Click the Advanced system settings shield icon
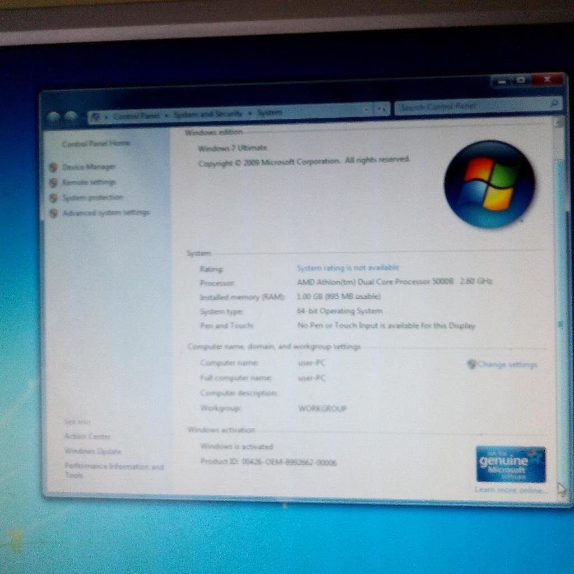The height and width of the screenshot is (574, 574). tap(53, 214)
